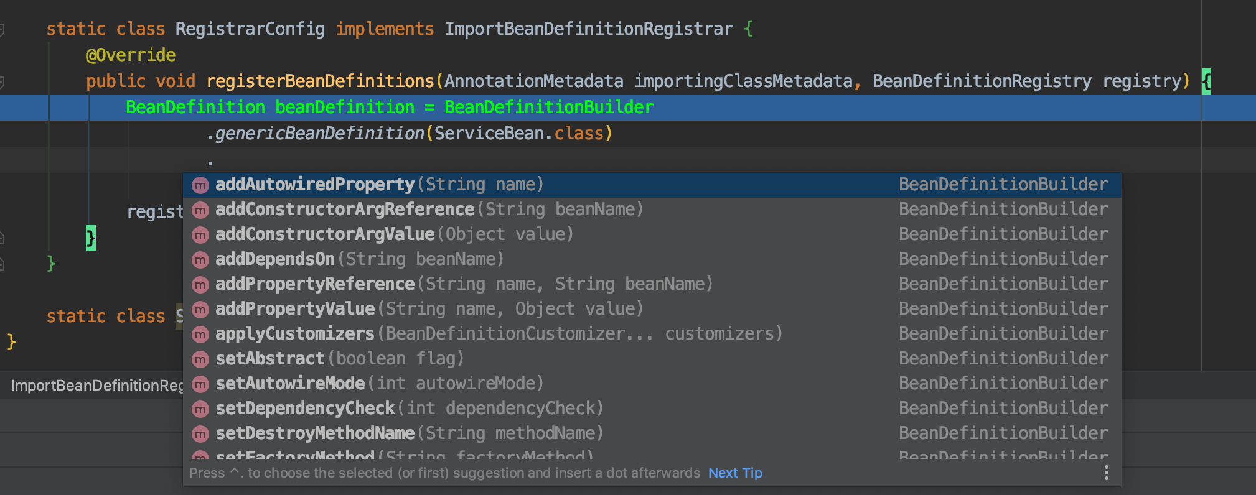The image size is (1256, 495).
Task: Click the @Override annotation
Action: pyautogui.click(x=131, y=55)
